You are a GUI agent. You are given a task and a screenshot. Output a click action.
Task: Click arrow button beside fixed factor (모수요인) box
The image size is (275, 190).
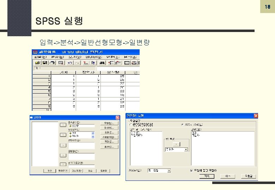[63, 135]
